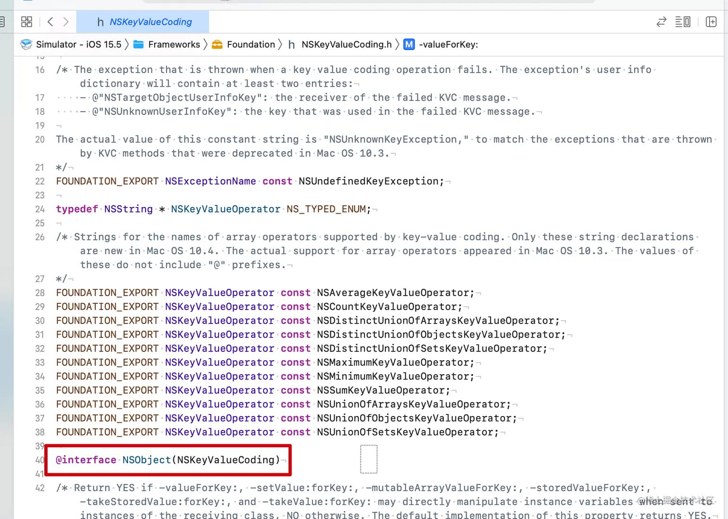This screenshot has height=519, width=728.
Task: Click the Simulator SDK icon in breadcrumb
Action: [26, 44]
